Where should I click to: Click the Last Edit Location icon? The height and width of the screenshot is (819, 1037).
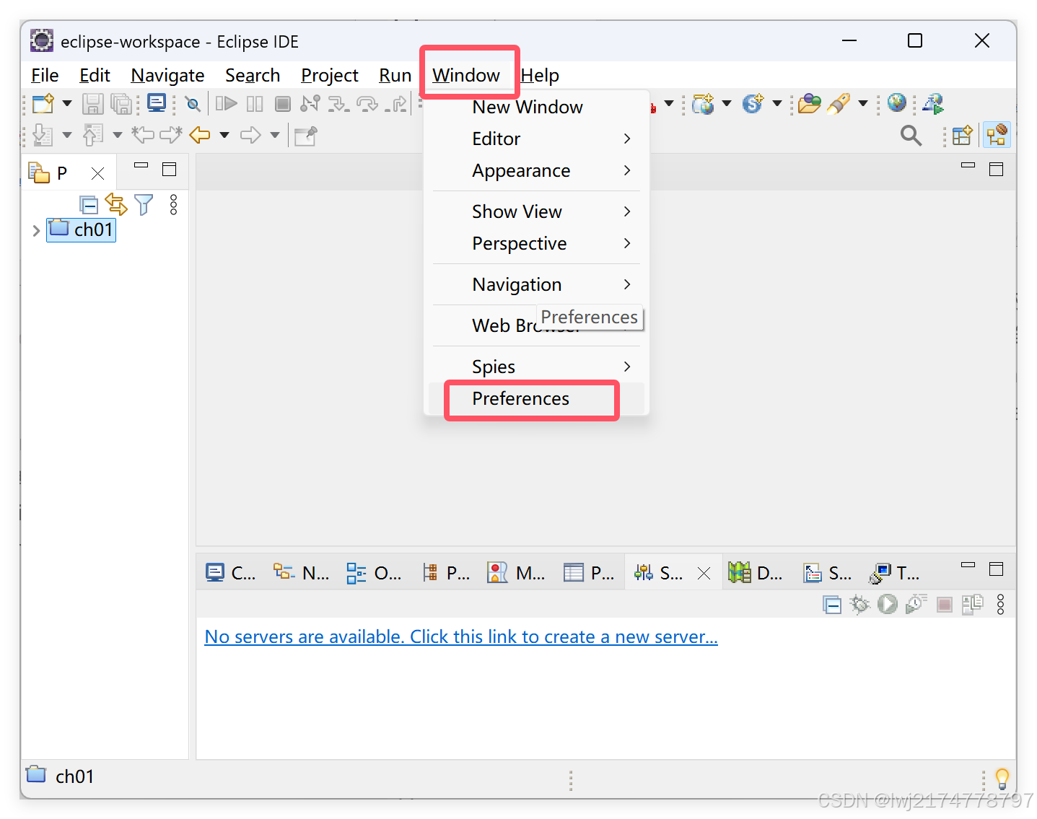143,135
